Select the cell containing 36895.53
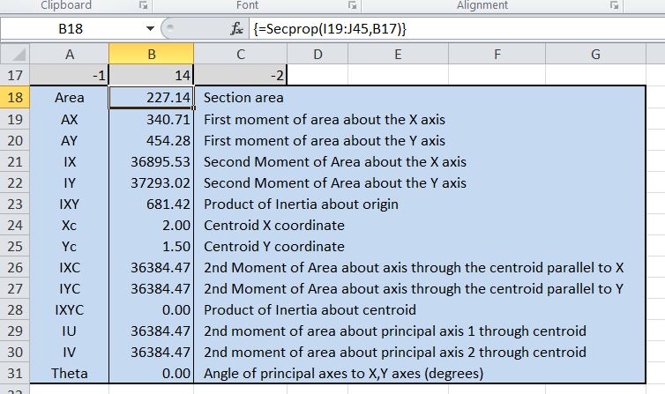The height and width of the screenshot is (394, 665). pyautogui.click(x=151, y=161)
